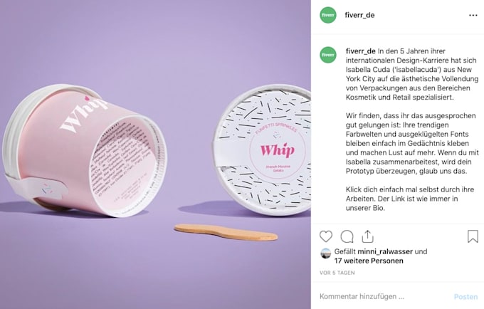484x309 pixels.
Task: Open the fiverr_de profile from the header username
Action: tap(359, 15)
